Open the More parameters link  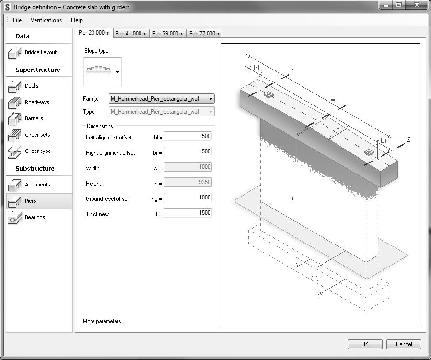[x=104, y=321]
